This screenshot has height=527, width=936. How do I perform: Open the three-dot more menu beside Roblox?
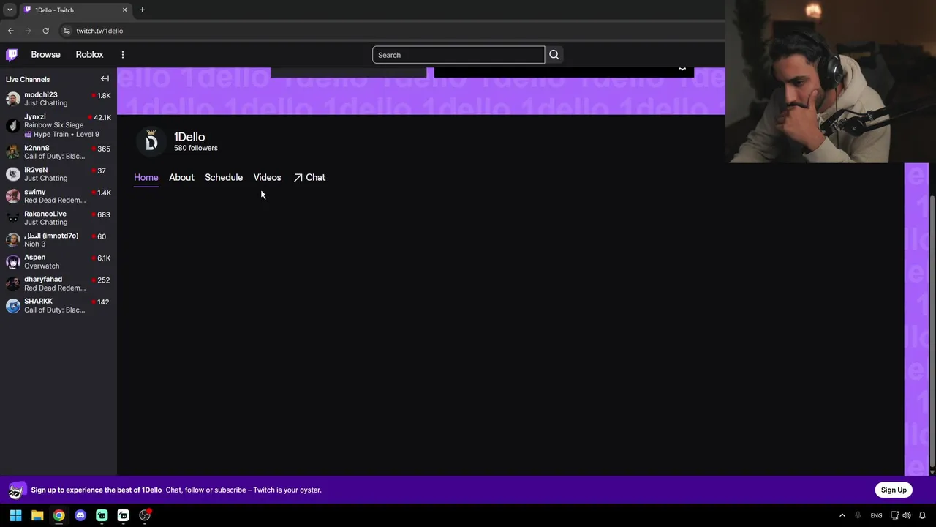[123, 55]
